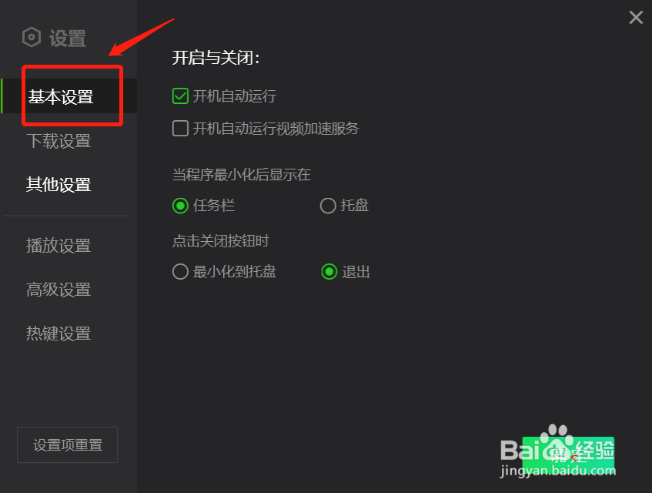Click the hexagon settings gear icon
Image resolution: width=652 pixels, height=493 pixels.
pyautogui.click(x=32, y=38)
